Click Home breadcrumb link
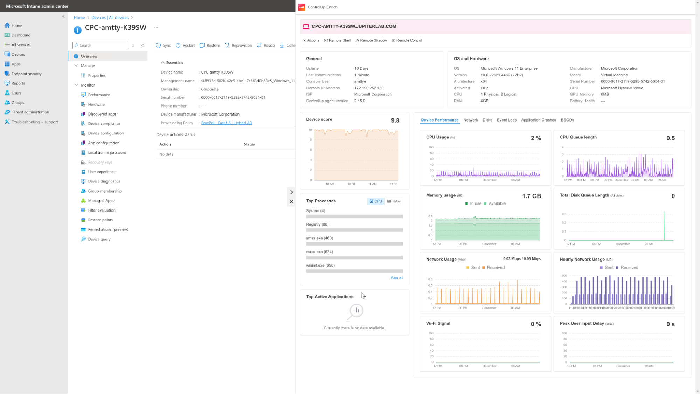The width and height of the screenshot is (700, 394). [79, 18]
